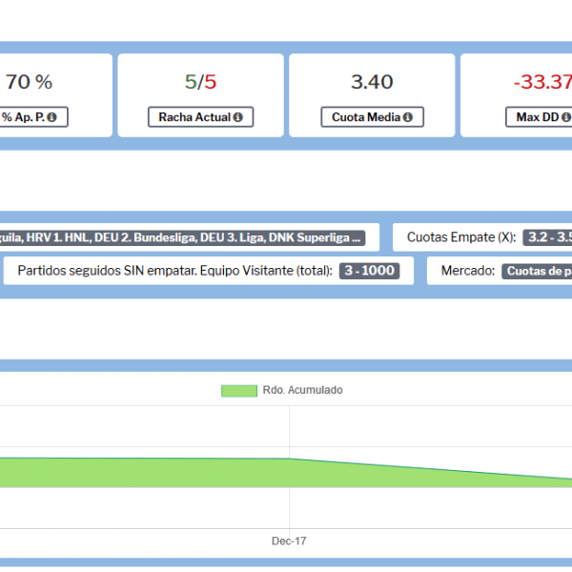The image size is (572, 572).
Task: Click the Dec-17 axis label
Action: (x=289, y=541)
